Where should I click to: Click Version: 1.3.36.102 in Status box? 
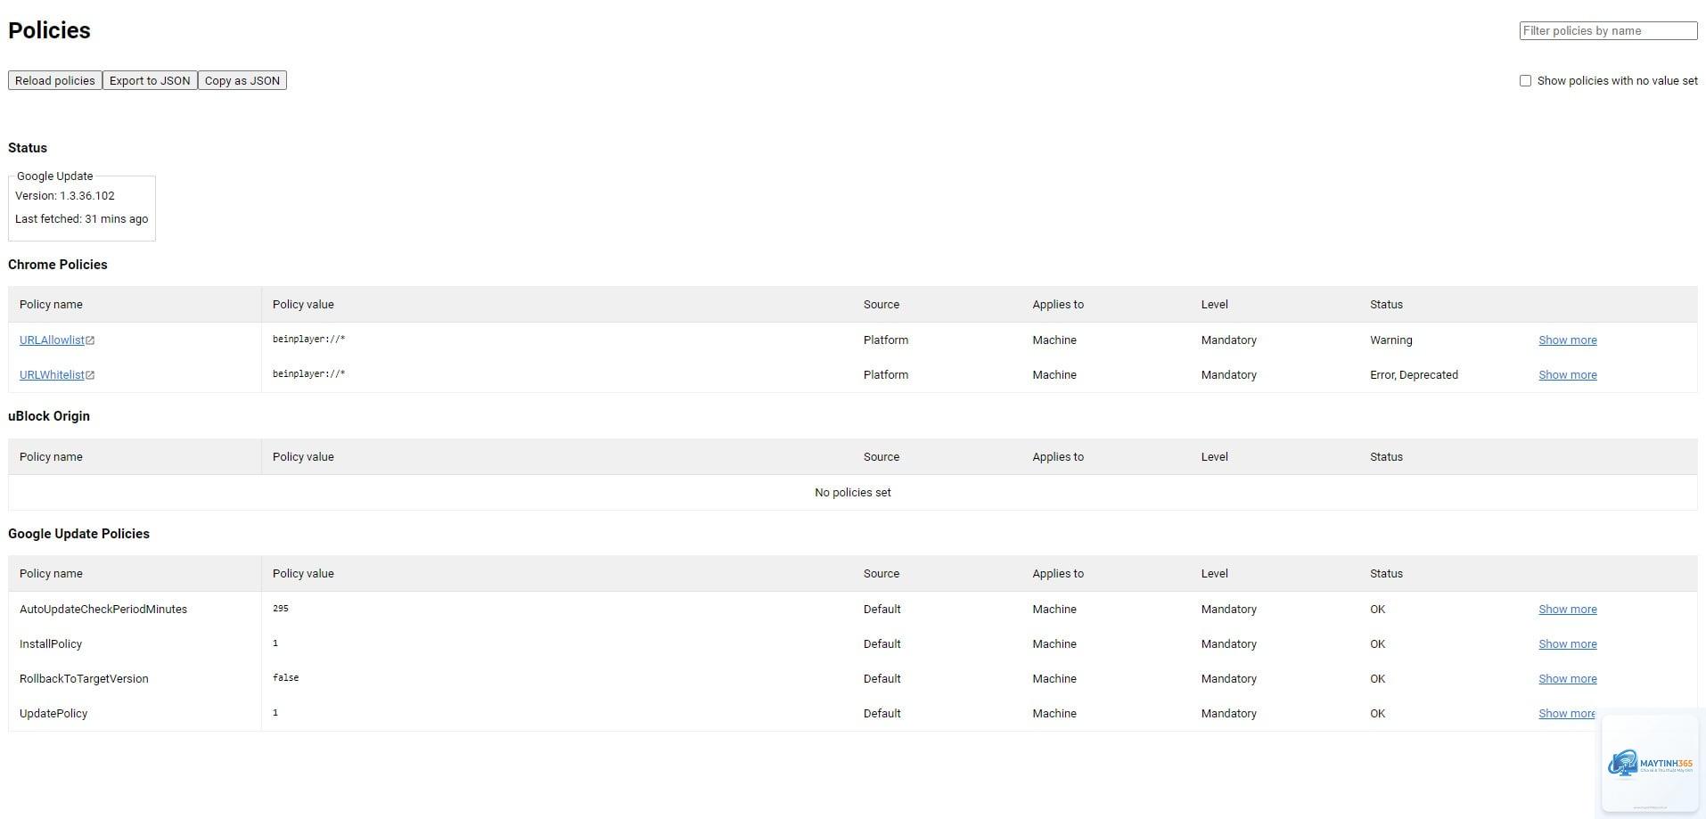[x=65, y=196]
